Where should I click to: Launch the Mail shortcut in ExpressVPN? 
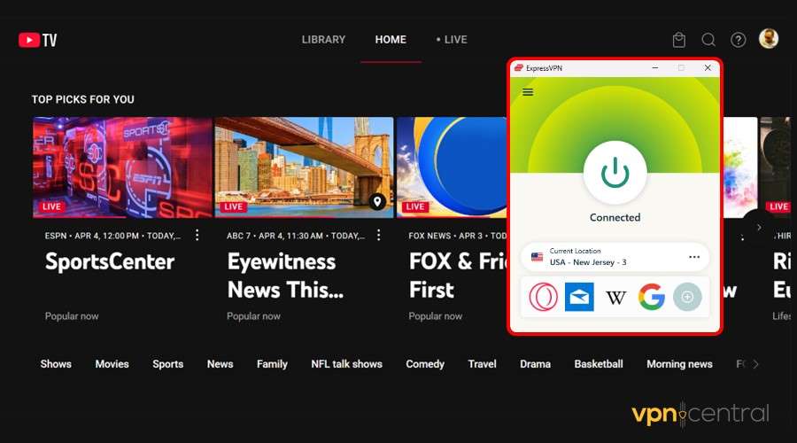(579, 297)
